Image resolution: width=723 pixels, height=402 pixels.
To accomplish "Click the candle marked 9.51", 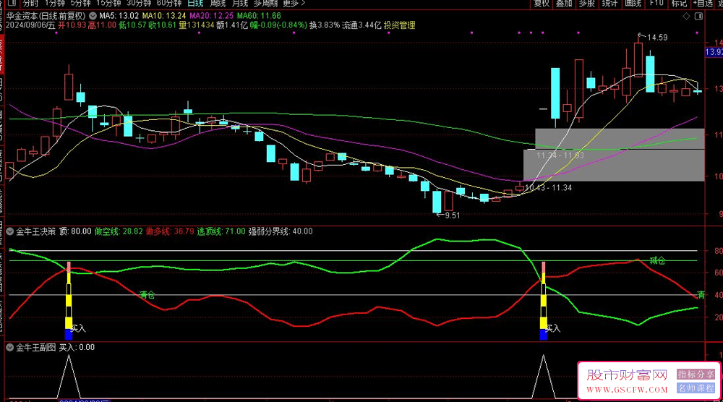I will point(437,202).
